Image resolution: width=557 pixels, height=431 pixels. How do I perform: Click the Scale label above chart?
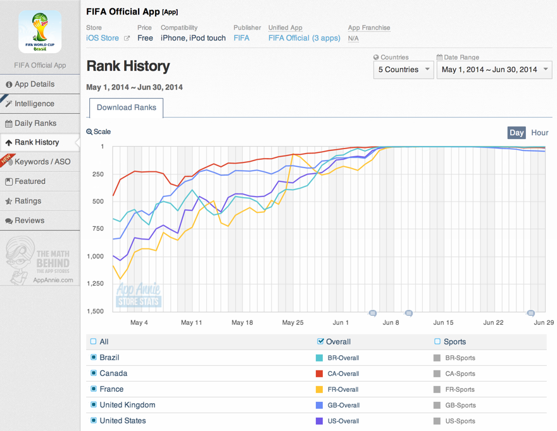pos(102,131)
